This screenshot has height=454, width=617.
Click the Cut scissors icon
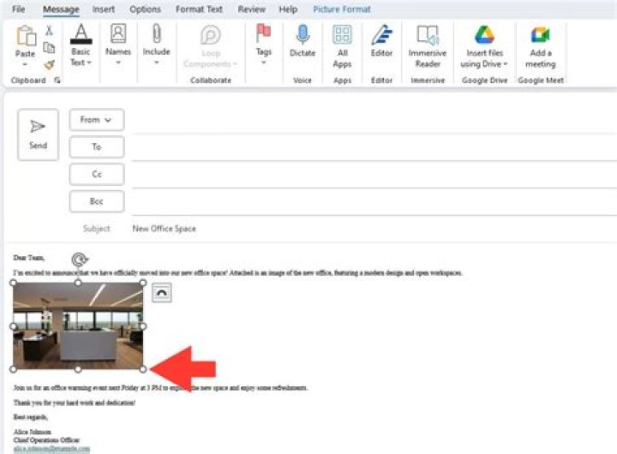point(50,30)
